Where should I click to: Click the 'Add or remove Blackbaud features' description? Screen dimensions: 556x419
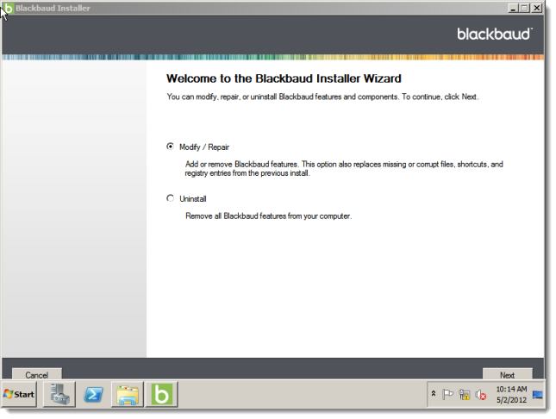tap(344, 168)
